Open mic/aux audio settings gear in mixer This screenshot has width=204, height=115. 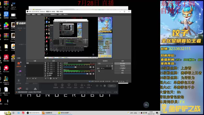point(93,74)
